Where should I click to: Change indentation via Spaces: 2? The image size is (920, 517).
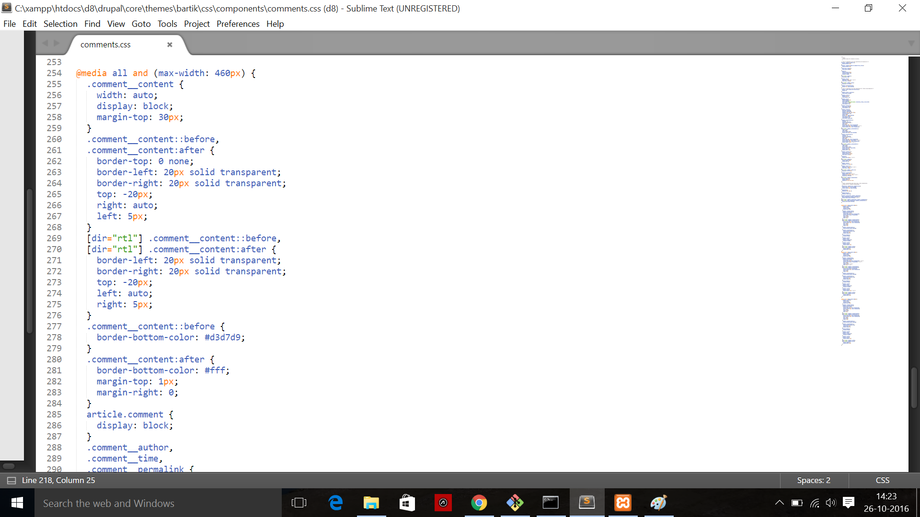(814, 480)
